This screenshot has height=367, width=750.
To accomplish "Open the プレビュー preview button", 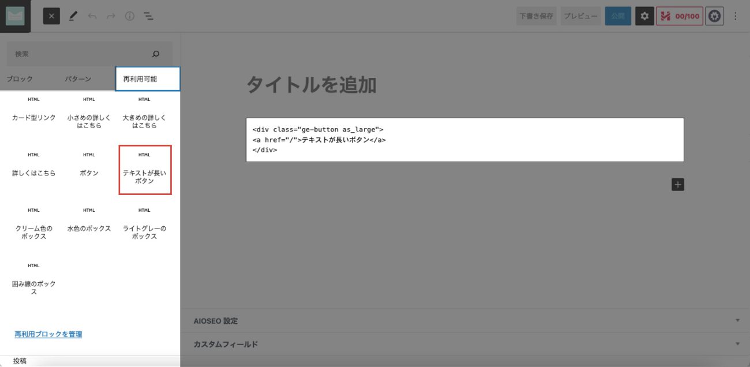I will (580, 16).
